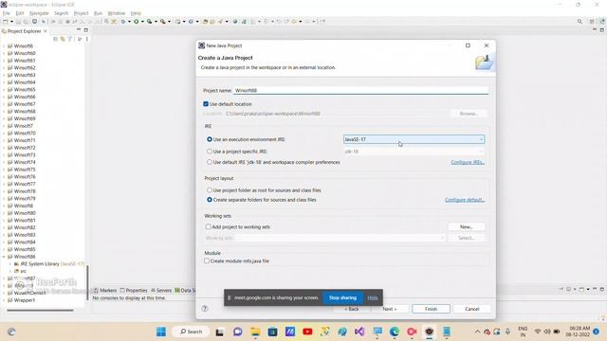
Task: Toggle Use default location checkbox
Action: click(206, 104)
